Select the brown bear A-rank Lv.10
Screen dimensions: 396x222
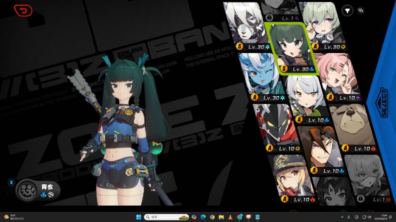353,128
